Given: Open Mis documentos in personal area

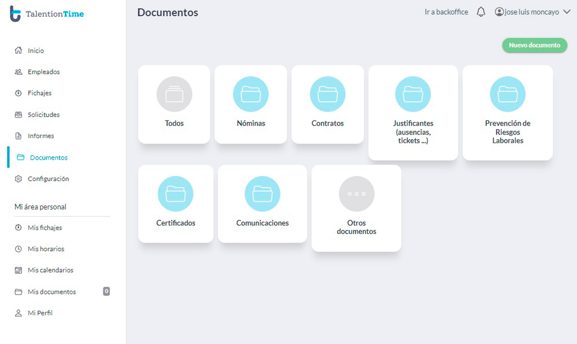Looking at the screenshot, I should (51, 292).
